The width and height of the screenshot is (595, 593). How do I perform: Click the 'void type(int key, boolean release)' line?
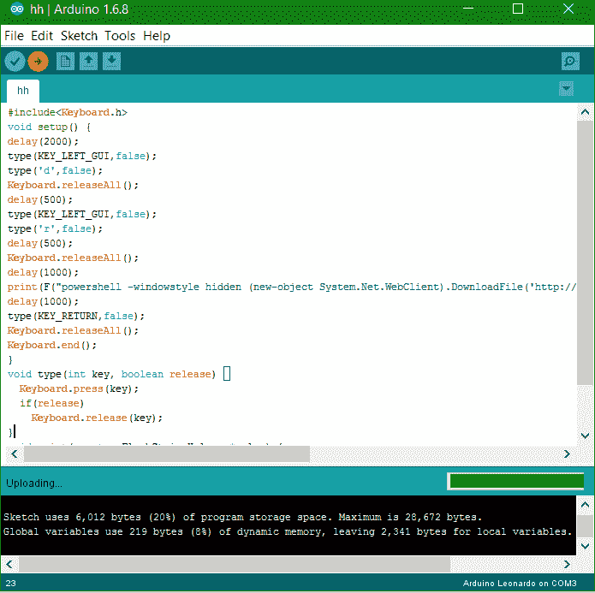[111, 374]
